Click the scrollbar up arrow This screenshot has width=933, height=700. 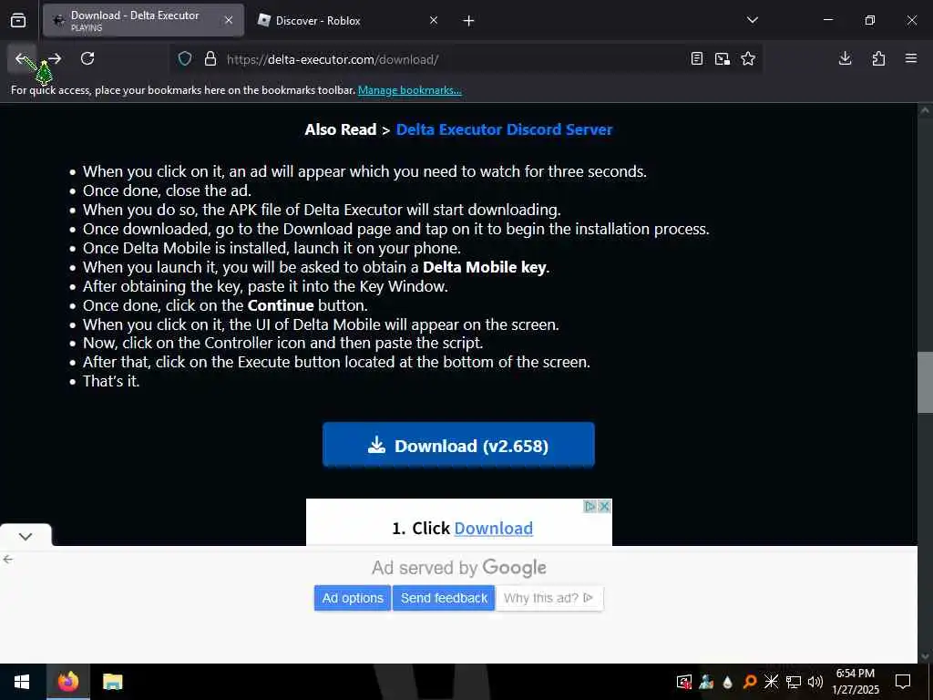[x=925, y=110]
